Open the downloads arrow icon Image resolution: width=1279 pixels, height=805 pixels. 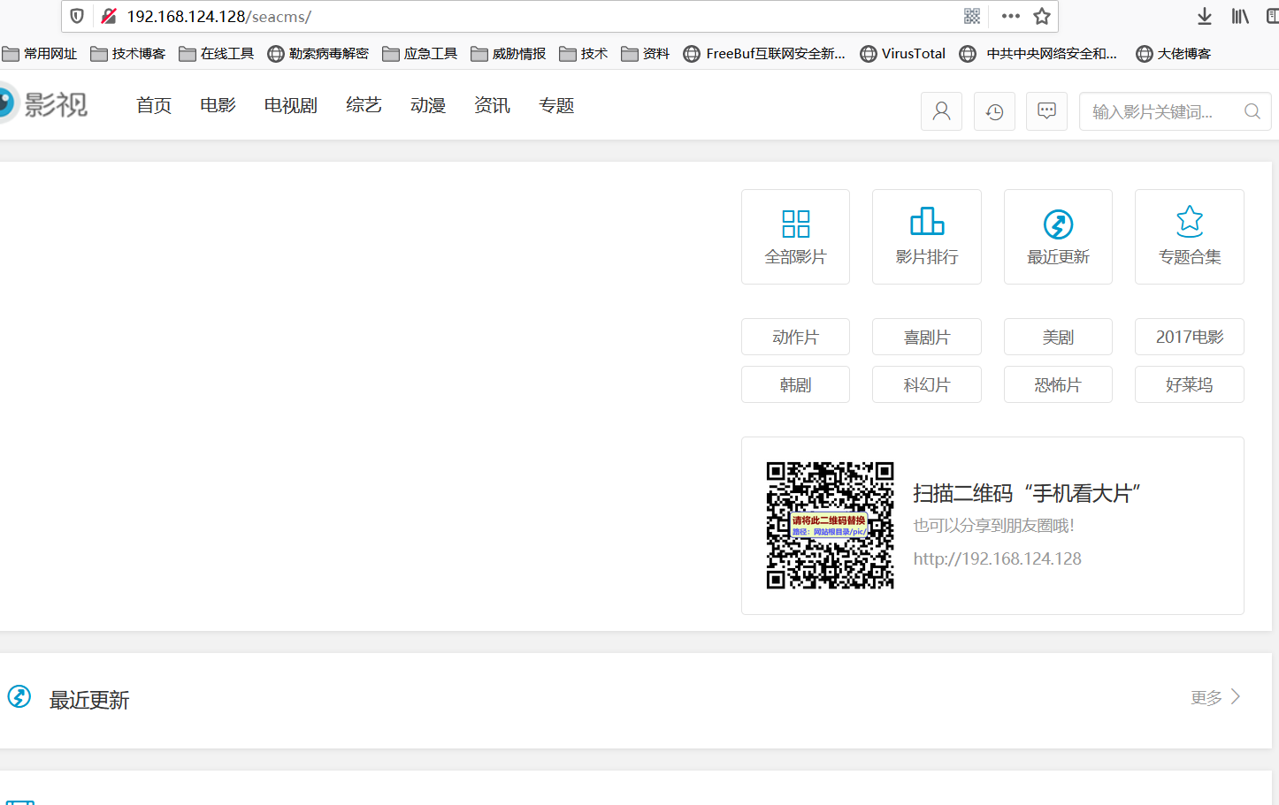point(1205,16)
